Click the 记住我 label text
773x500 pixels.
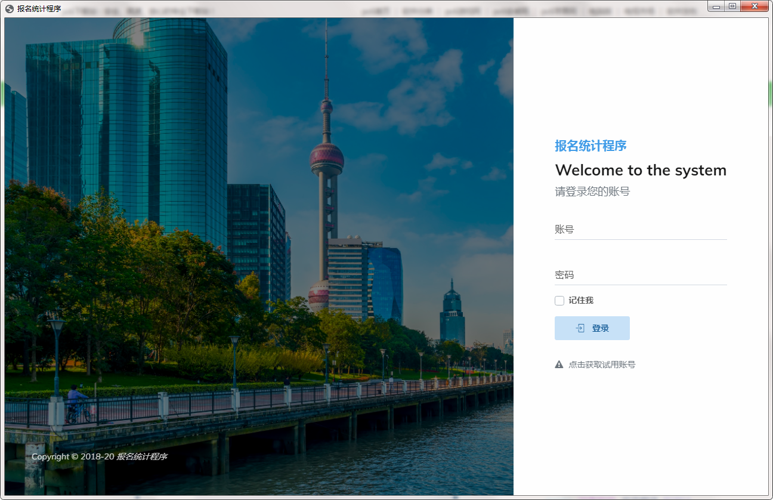pyautogui.click(x=580, y=301)
